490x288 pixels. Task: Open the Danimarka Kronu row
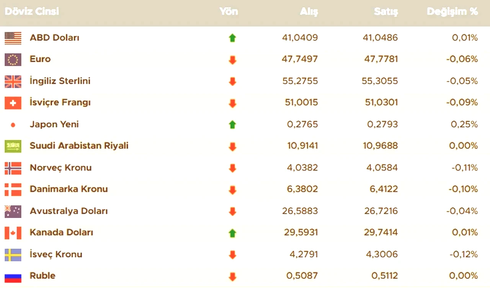click(x=245, y=189)
